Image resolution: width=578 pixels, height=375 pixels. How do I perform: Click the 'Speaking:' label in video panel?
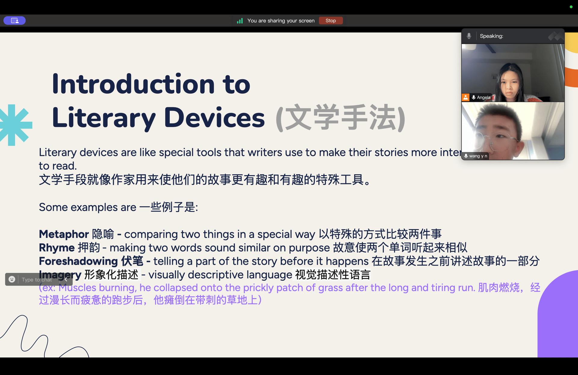click(491, 36)
